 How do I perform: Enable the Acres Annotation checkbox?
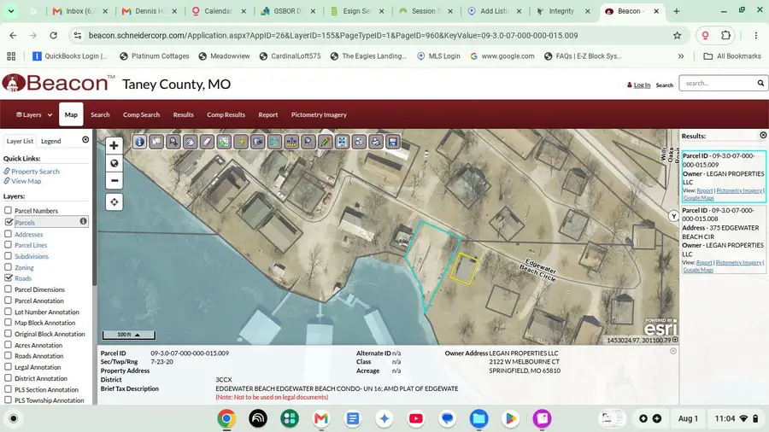tap(8, 344)
